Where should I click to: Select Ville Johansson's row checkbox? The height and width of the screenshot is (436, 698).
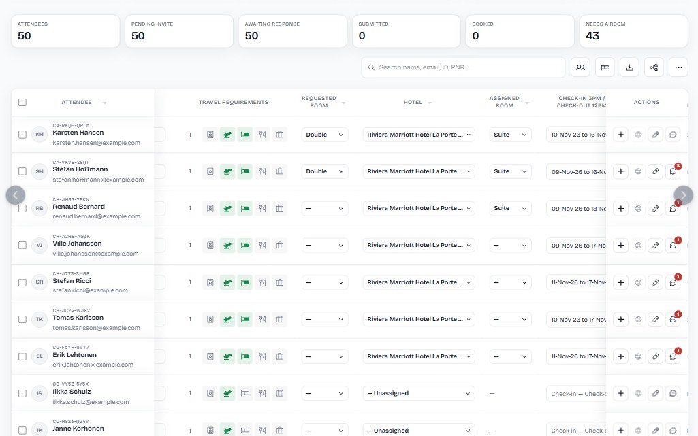(x=22, y=246)
